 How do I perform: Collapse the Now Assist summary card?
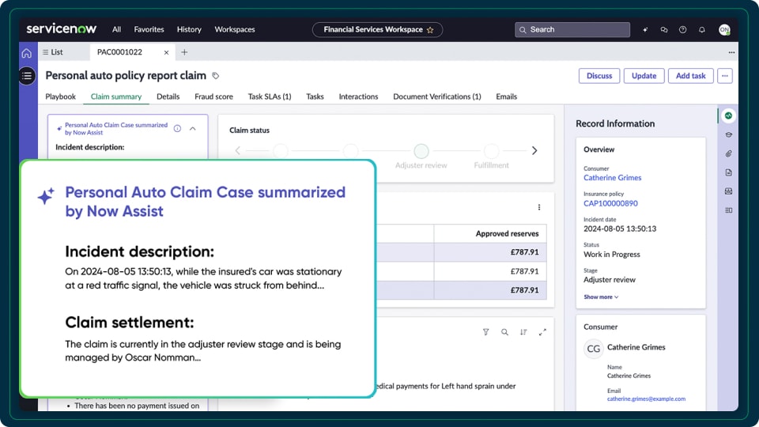click(x=193, y=128)
